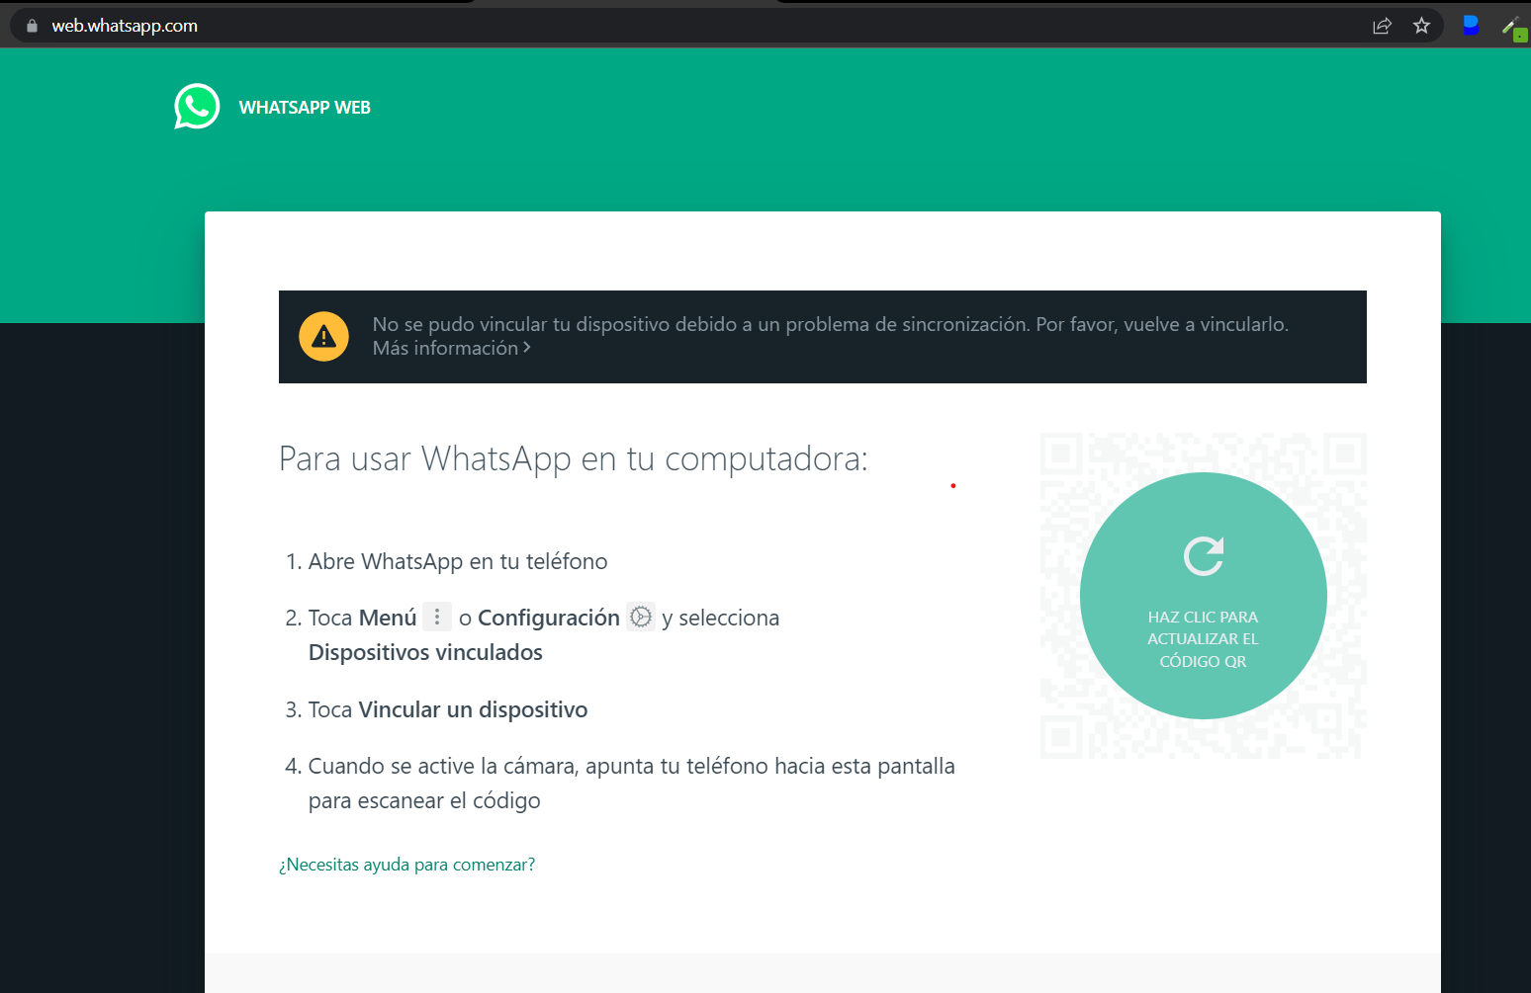Click the bold word Menú in step 2
1531x993 pixels.
[x=388, y=619]
